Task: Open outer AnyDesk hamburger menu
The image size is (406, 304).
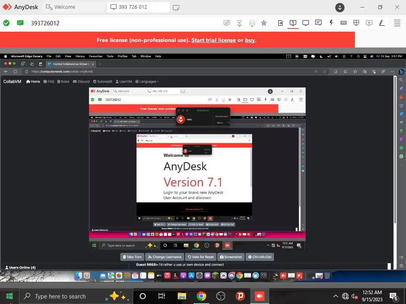Action: [397, 23]
